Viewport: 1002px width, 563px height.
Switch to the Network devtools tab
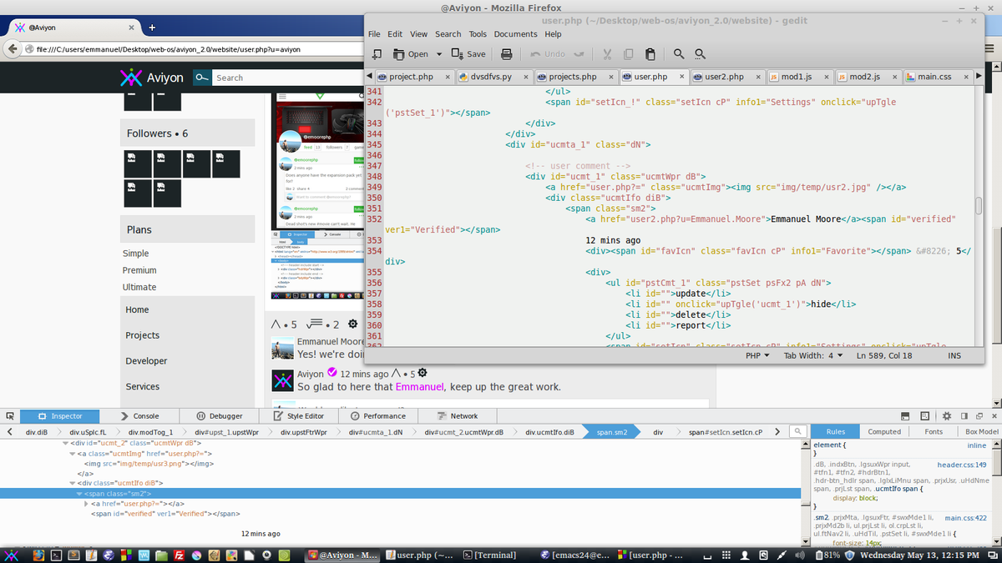(458, 415)
